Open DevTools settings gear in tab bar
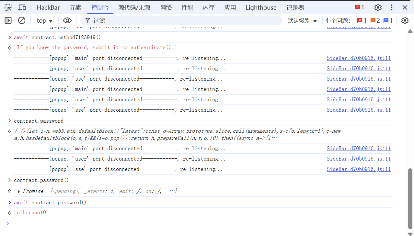The height and width of the screenshot is (236, 414). tap(378, 7)
